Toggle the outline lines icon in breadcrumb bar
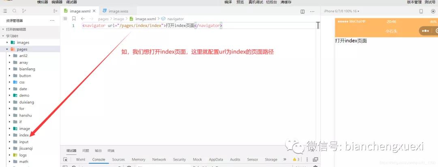 pyautogui.click(x=65, y=19)
